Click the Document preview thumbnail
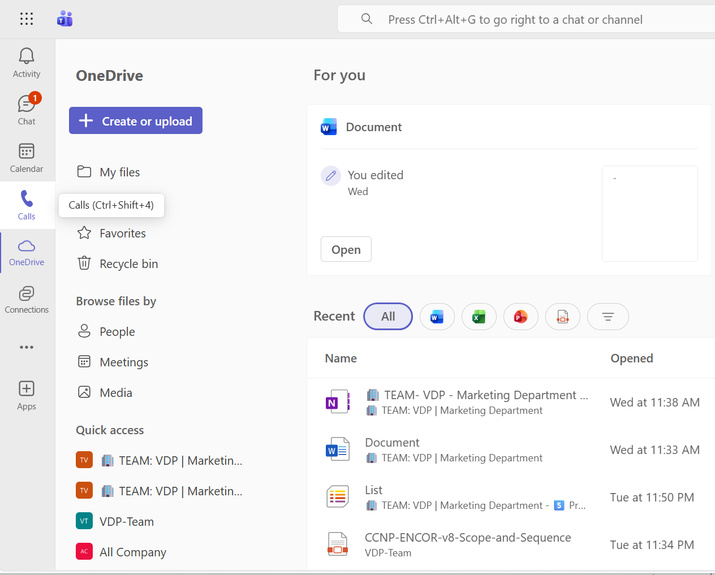Viewport: 715px width, 575px height. [650, 214]
